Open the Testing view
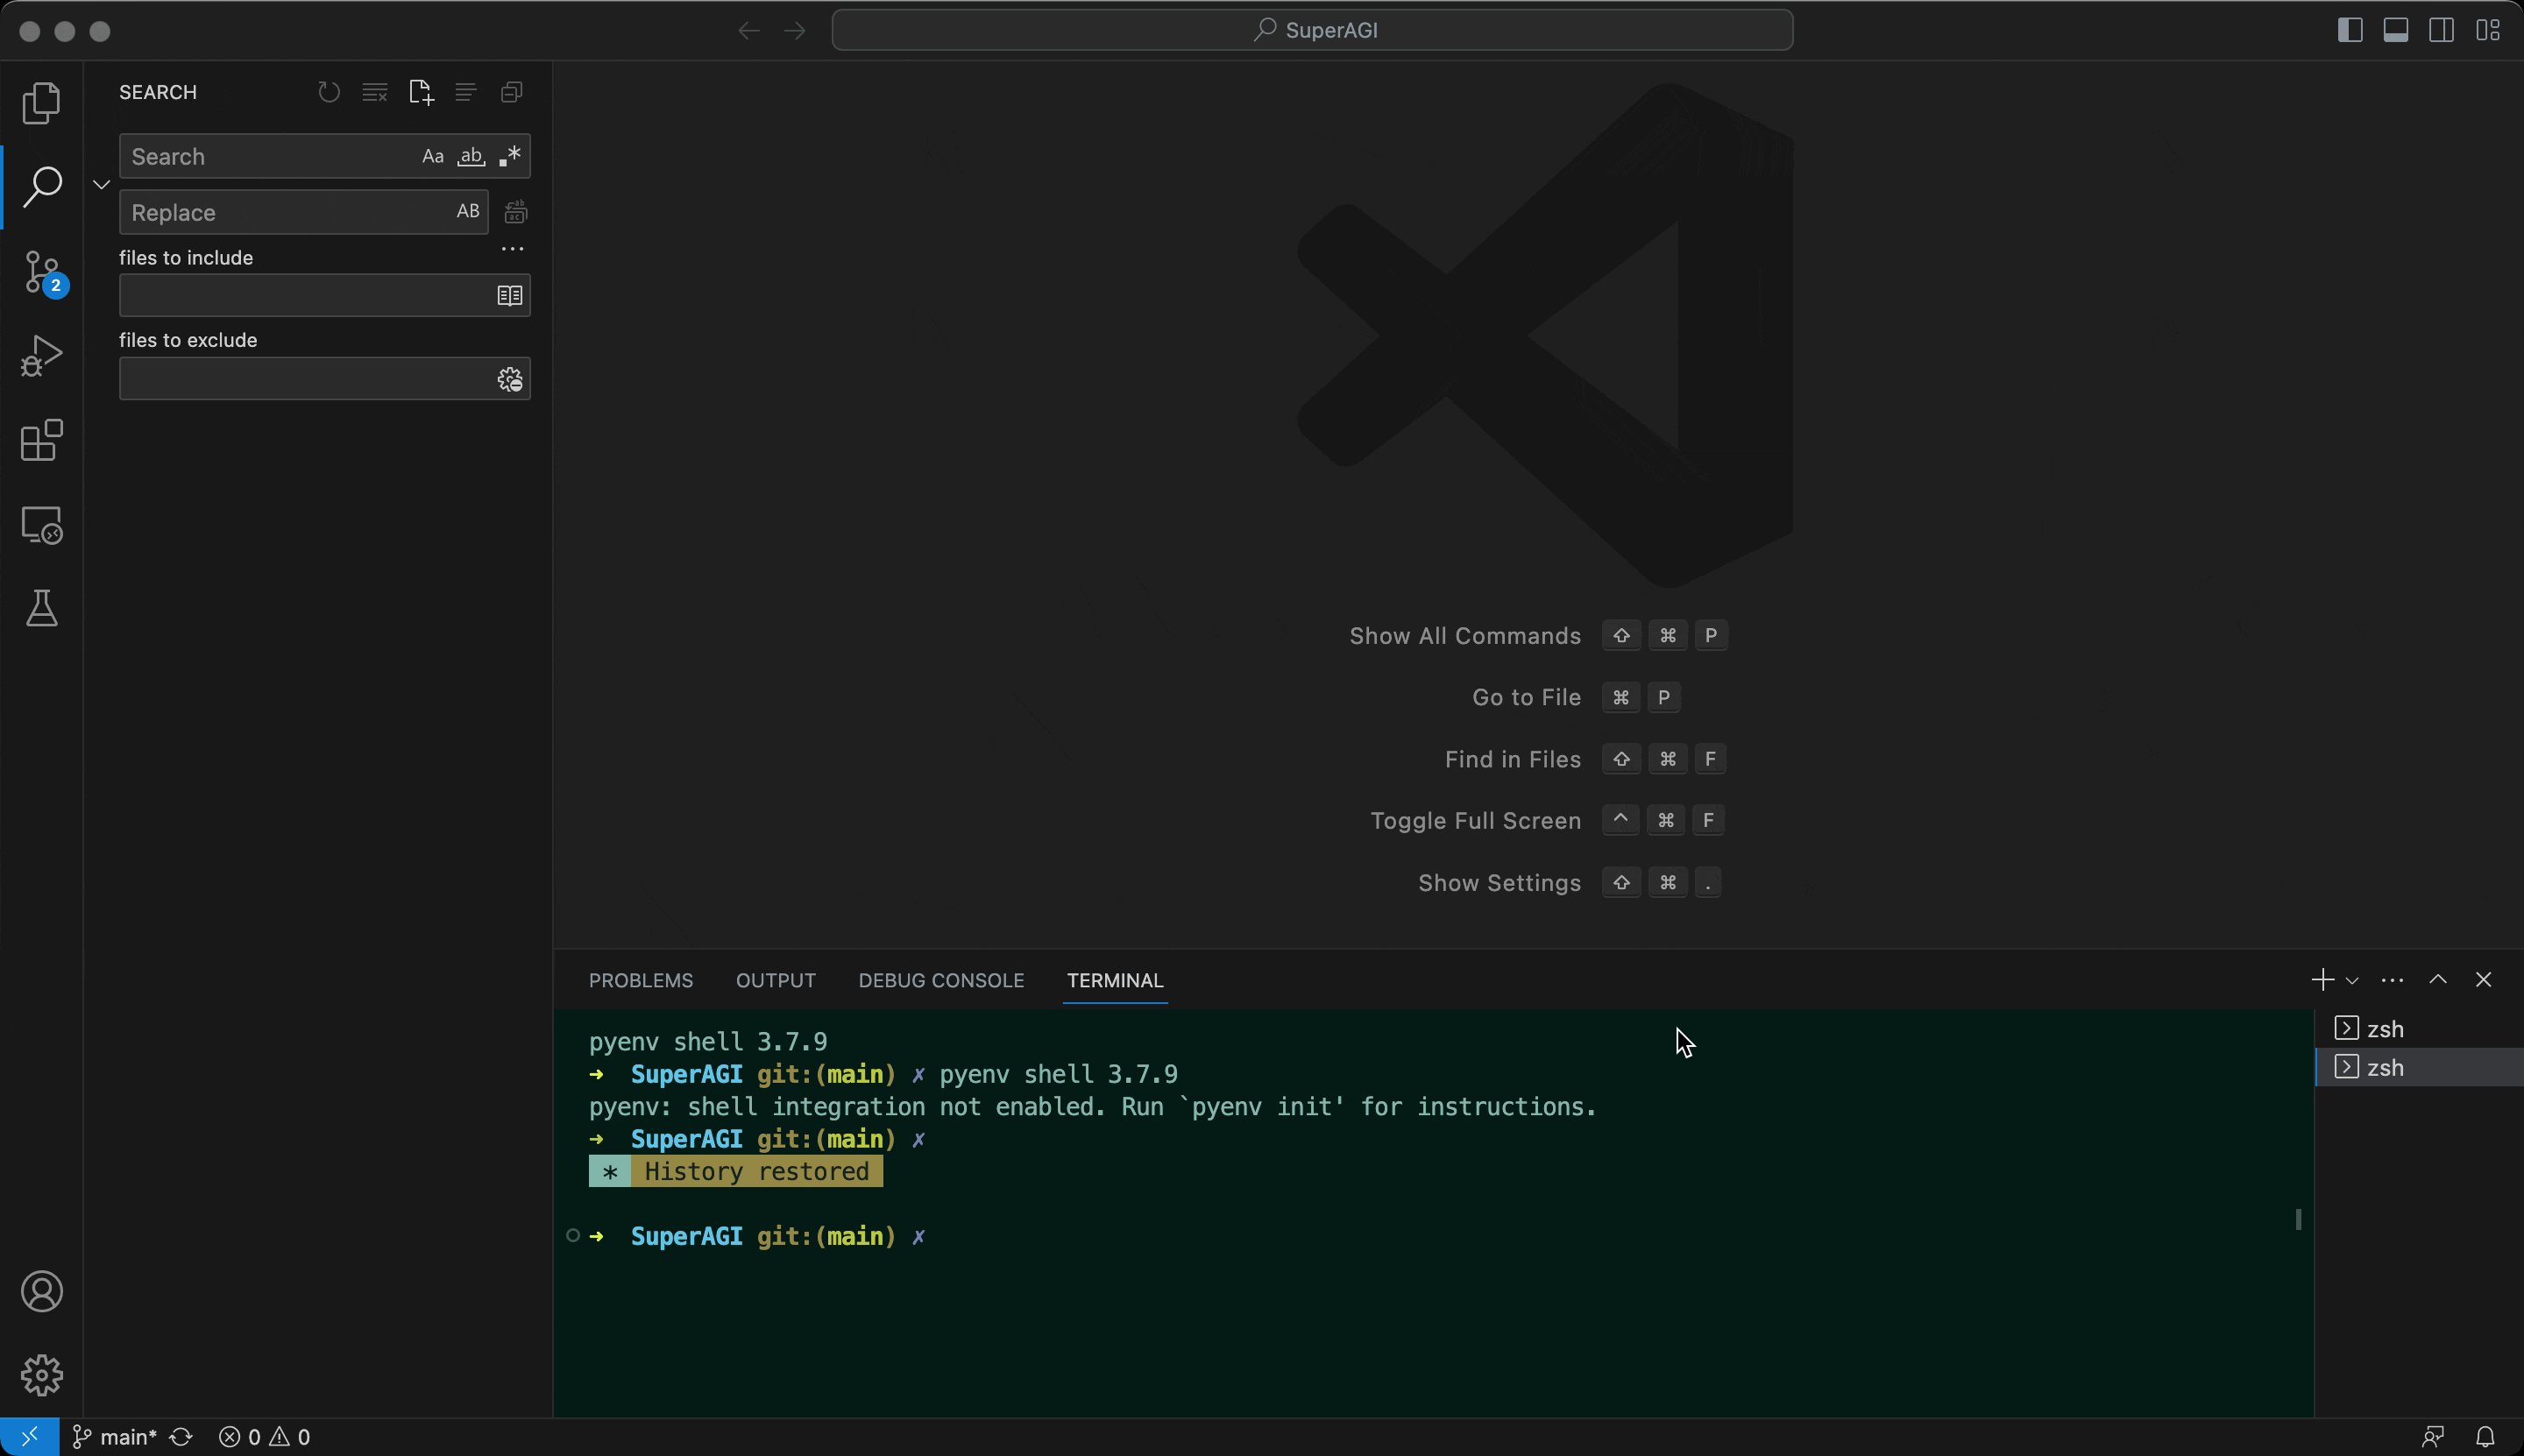2524x1456 pixels. (x=41, y=608)
